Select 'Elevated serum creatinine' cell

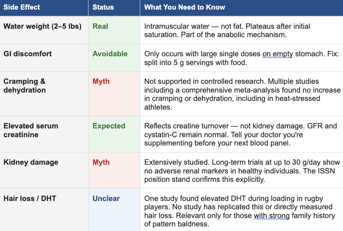point(31,130)
